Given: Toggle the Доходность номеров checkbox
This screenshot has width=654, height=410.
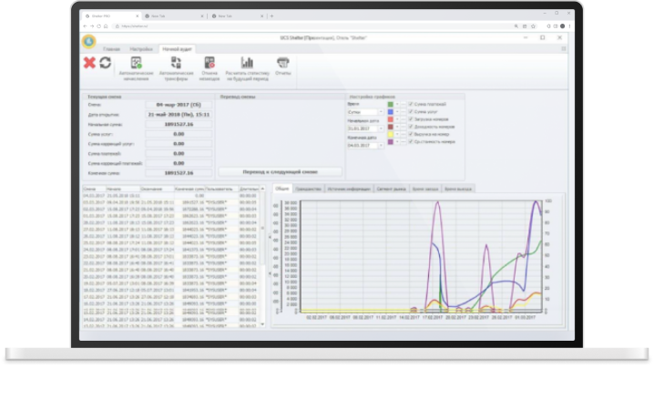Looking at the screenshot, I should (411, 127).
